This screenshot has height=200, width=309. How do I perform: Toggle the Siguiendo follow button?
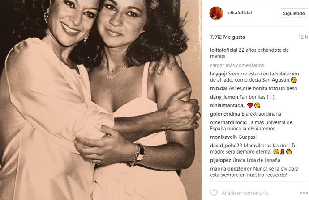pos(294,13)
